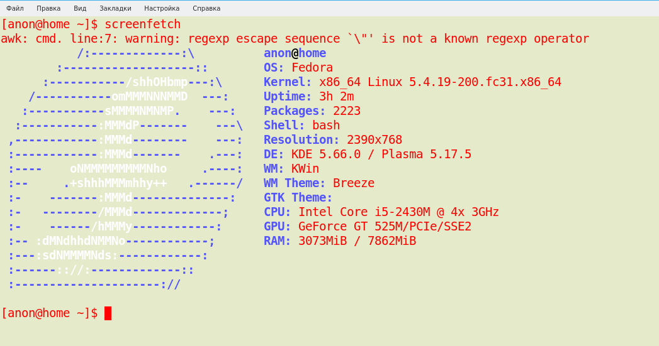The width and height of the screenshot is (659, 346).
Task: Click the Packages: 2223 line
Action: [312, 111]
